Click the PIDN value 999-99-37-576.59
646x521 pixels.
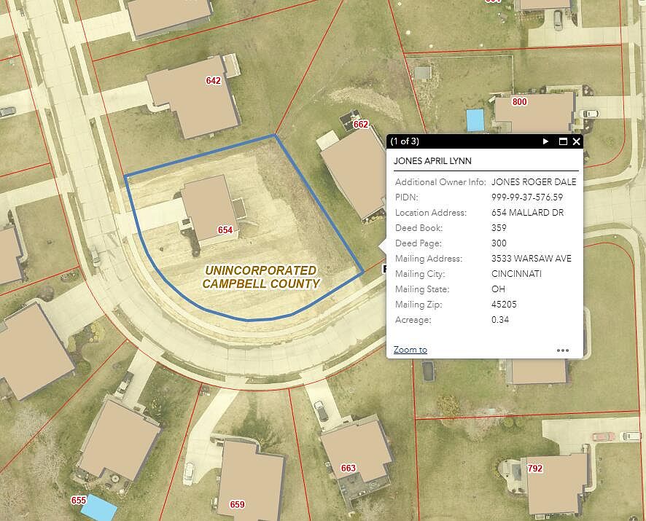527,197
